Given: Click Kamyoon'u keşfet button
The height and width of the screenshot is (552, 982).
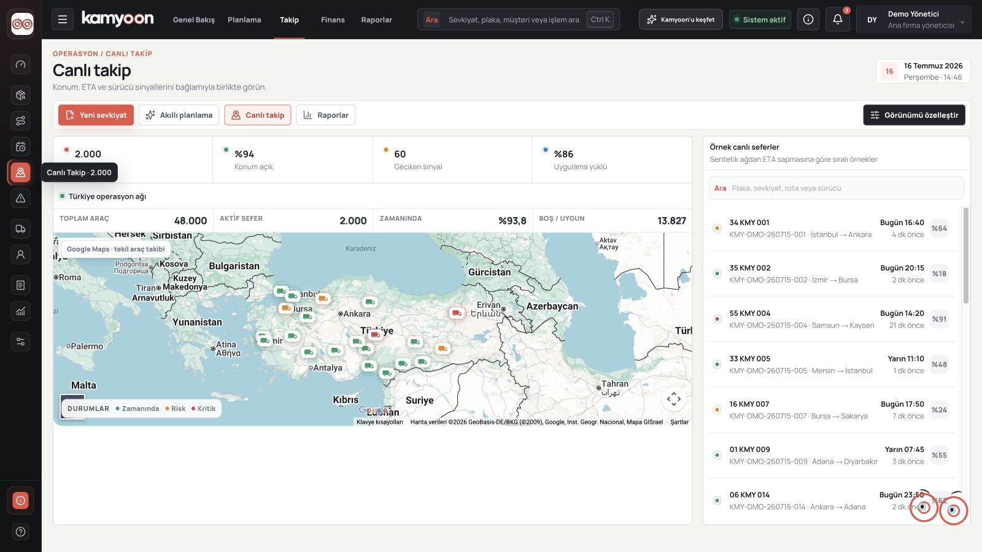Looking at the screenshot, I should [681, 20].
